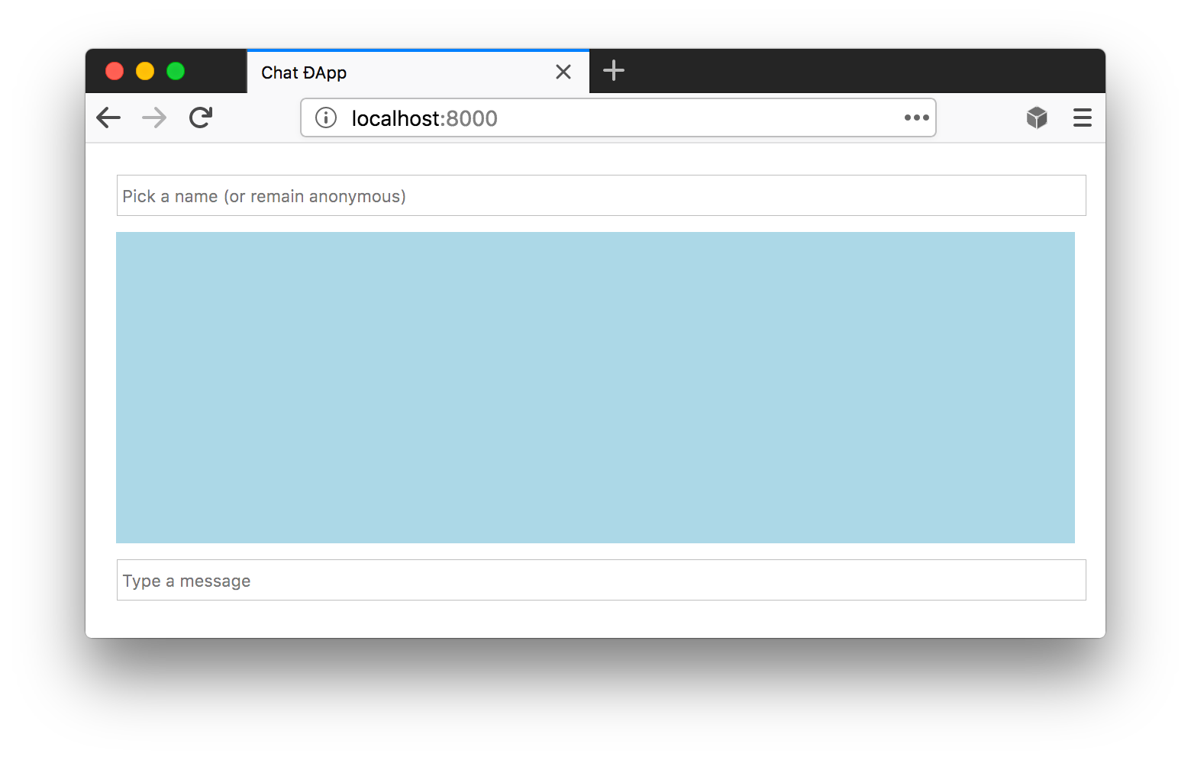The height and width of the screenshot is (760, 1191).
Task: Close the Chat ÐApp tab
Action: 563,72
